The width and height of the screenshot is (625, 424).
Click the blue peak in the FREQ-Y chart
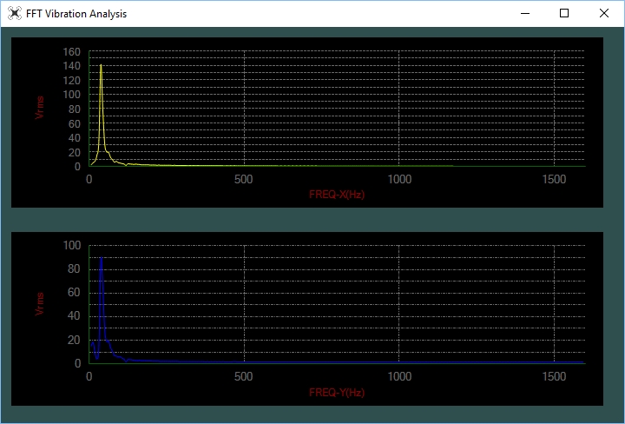[102, 259]
